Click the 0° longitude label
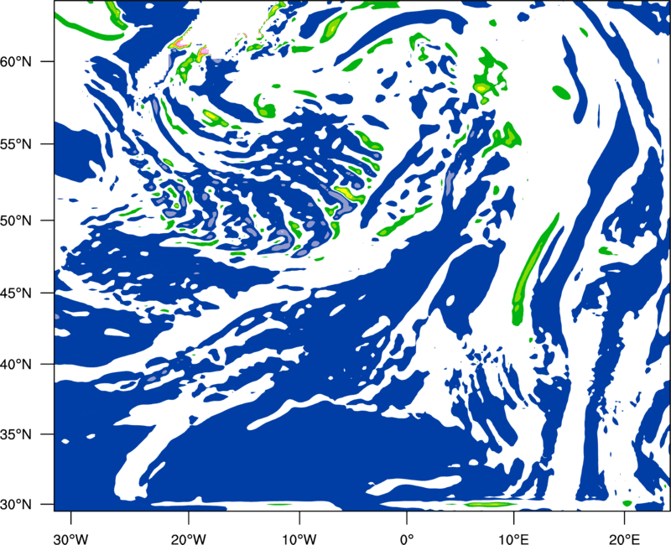Viewport: 671px width, 545px height. 407,539
